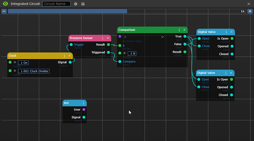
Task: Select upper Digital Valve Closed port
Action: [232, 54]
